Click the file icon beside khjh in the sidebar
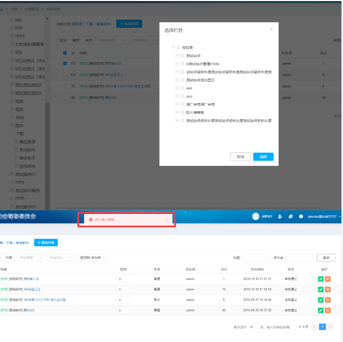Image resolution: width=343 pixels, height=342 pixels. pyautogui.click(x=12, y=28)
